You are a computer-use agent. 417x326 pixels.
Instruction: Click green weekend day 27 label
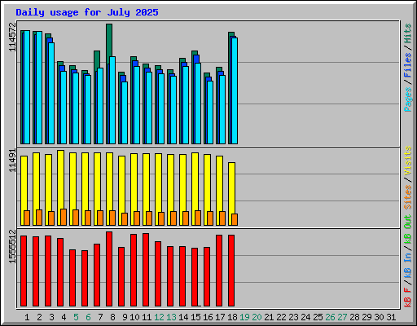point(342,317)
